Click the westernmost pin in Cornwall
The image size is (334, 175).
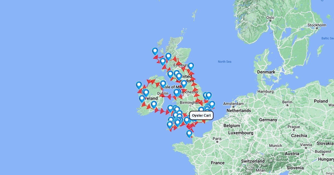pos(170,125)
